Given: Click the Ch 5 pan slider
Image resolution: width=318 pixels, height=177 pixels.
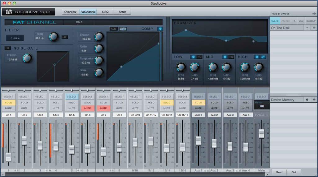Looking at the screenshot, I should click(72, 90).
